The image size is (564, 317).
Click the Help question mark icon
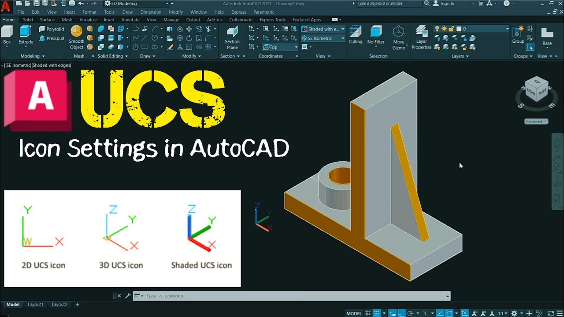(x=507, y=3)
